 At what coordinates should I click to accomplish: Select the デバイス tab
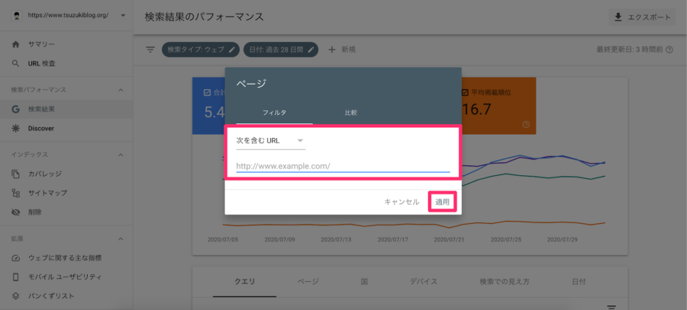pos(424,282)
